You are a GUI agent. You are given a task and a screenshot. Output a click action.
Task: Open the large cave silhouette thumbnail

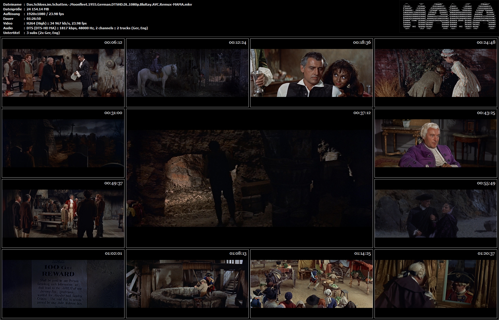click(x=249, y=178)
